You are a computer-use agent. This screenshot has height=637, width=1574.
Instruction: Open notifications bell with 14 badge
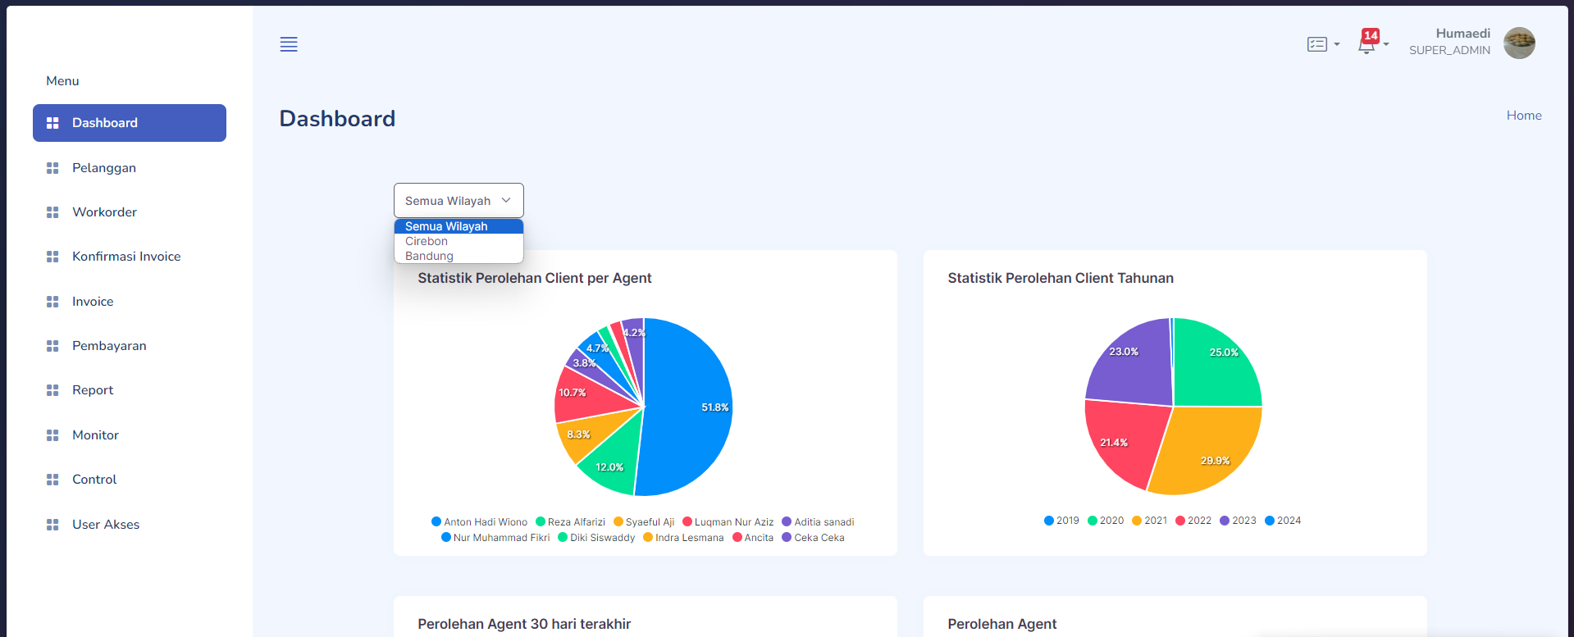(1367, 43)
